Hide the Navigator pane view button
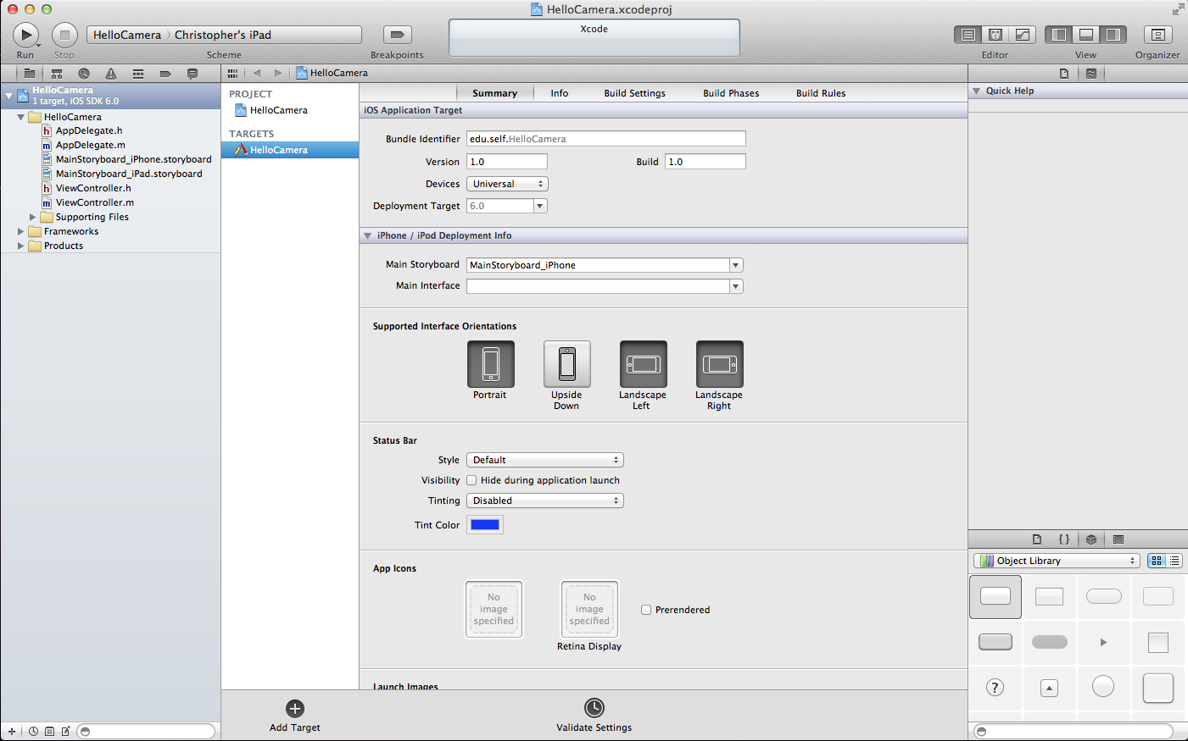This screenshot has width=1188, height=741. point(1059,35)
